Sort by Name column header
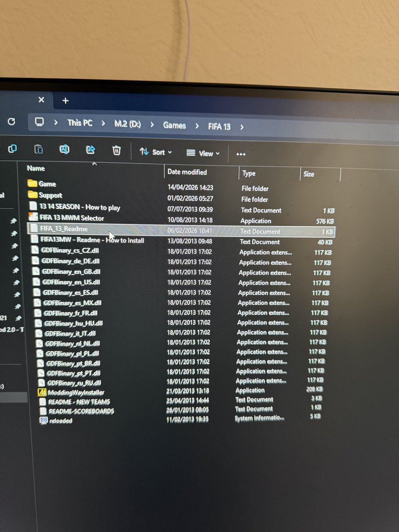 pos(36,168)
